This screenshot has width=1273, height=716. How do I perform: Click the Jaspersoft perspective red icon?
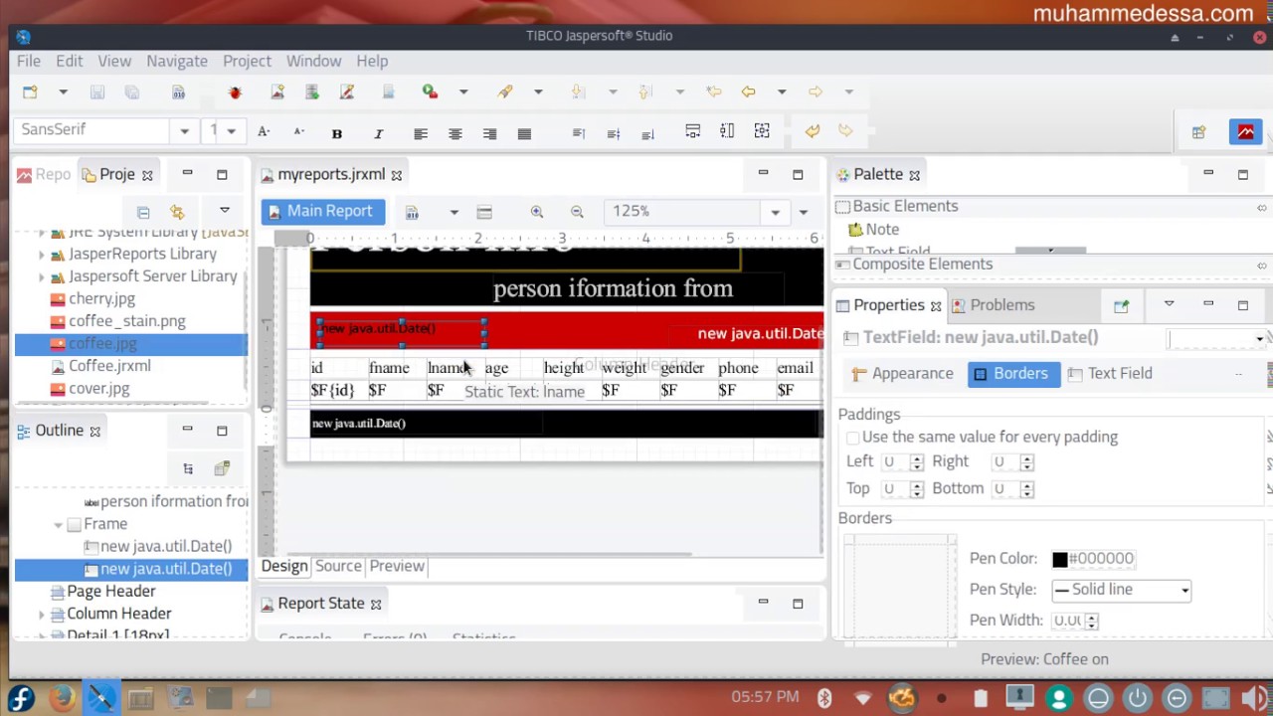pos(1246,131)
